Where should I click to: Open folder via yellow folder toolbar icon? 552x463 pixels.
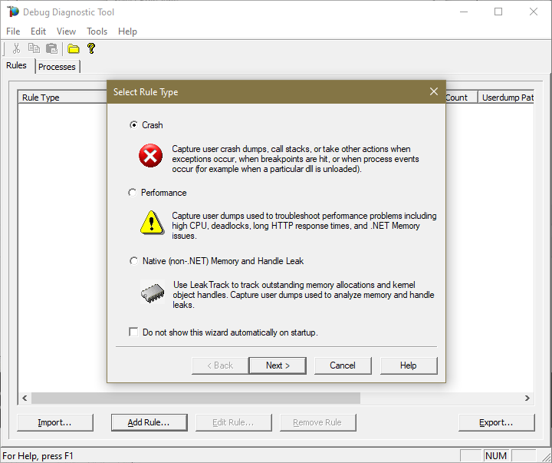(74, 48)
